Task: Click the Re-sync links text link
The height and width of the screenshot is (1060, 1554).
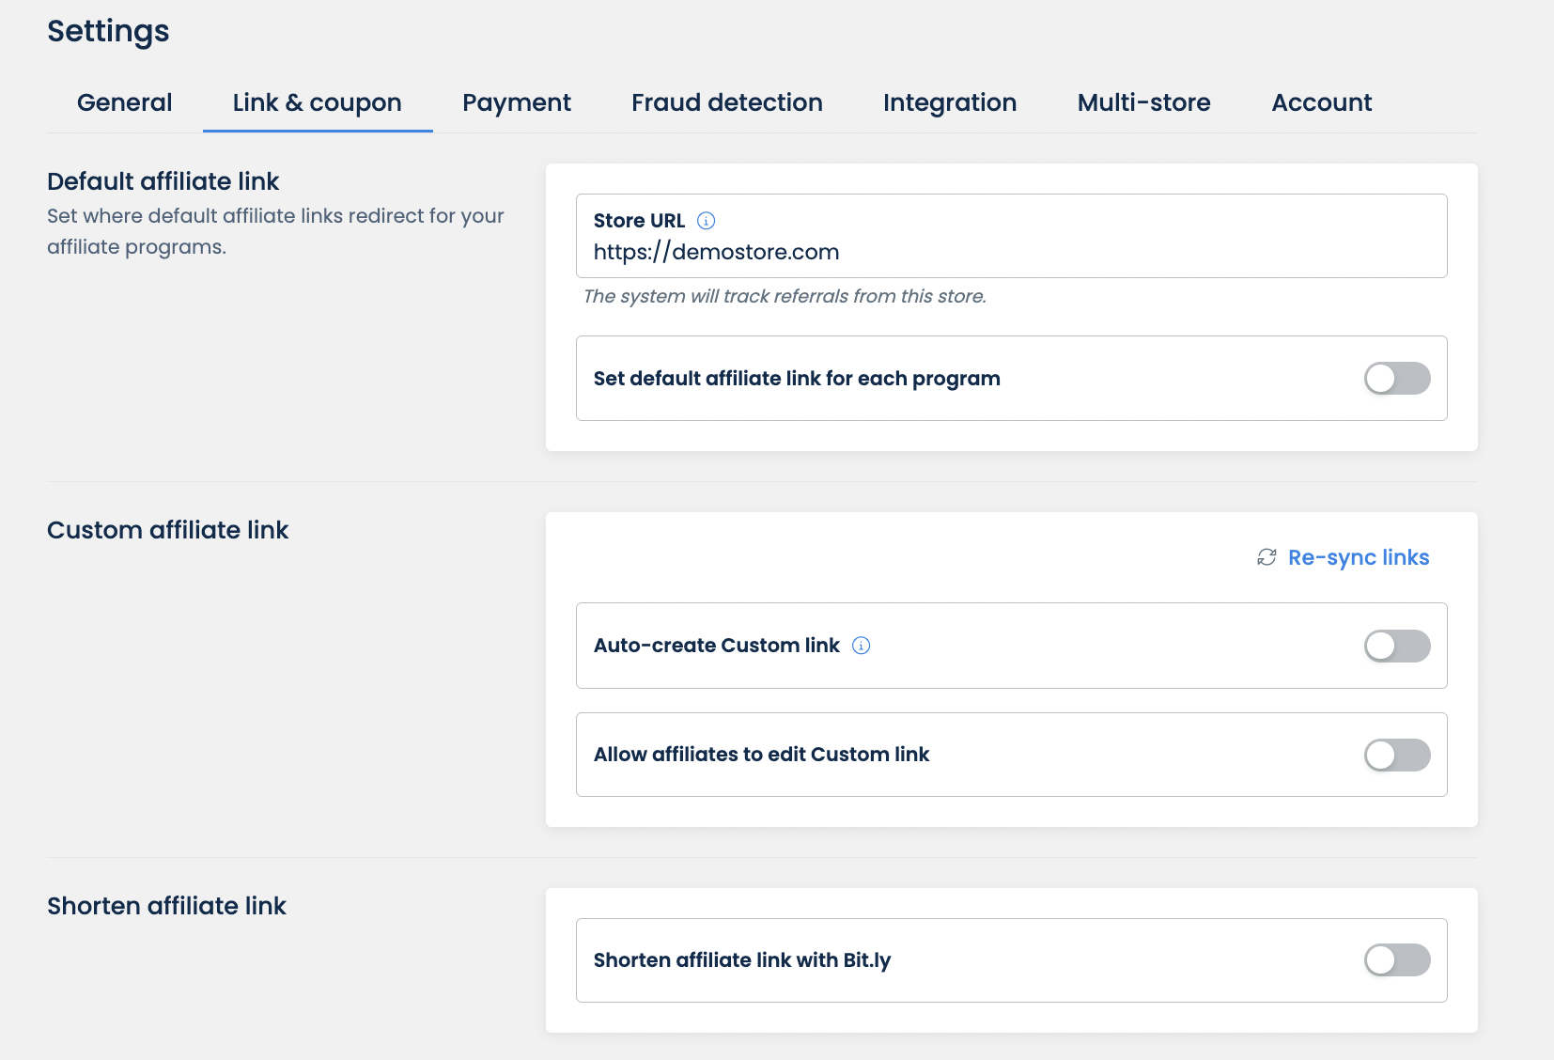Action: [1358, 558]
